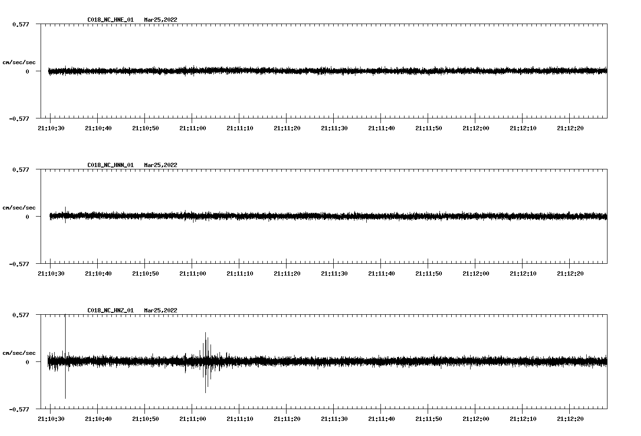Click the zero baseline label on the HNZ plot
The height and width of the screenshot is (436, 641).
pos(27,362)
